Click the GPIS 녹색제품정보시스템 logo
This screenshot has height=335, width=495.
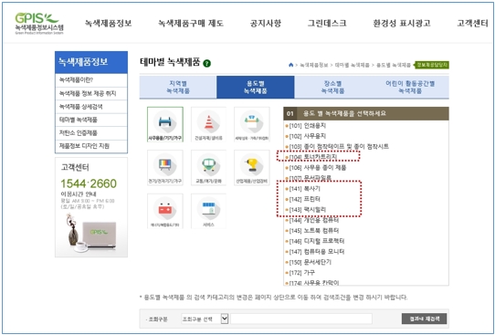[x=39, y=24]
